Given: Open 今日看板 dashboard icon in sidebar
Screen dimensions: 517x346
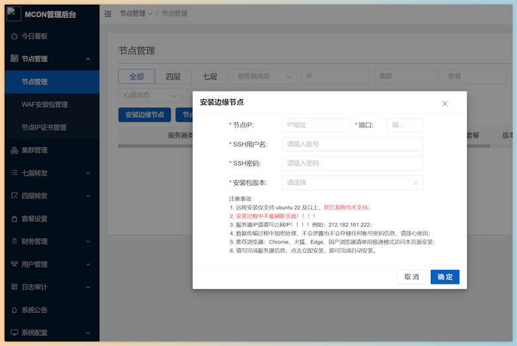Looking at the screenshot, I should coord(14,36).
